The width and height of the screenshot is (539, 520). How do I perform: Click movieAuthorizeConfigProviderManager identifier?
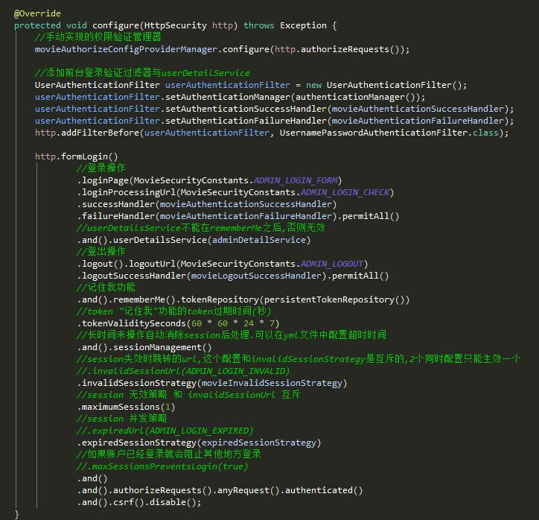[x=126, y=49]
